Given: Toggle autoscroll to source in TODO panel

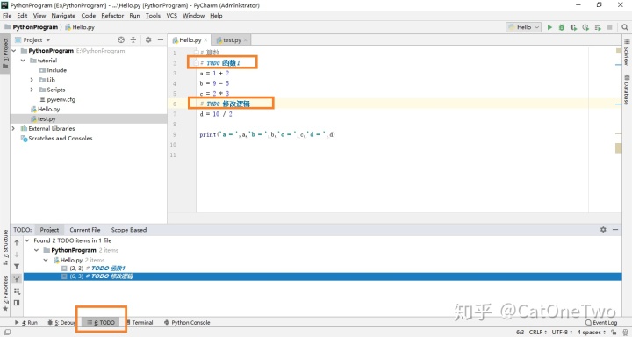Looking at the screenshot, I should [x=17, y=278].
